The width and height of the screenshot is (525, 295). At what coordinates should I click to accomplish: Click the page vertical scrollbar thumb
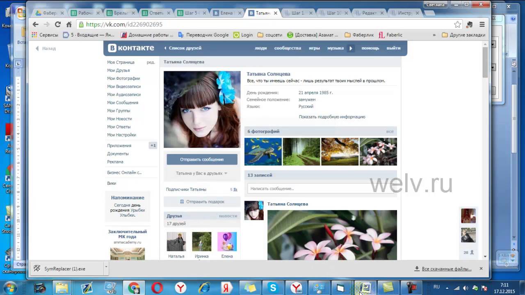point(485,62)
